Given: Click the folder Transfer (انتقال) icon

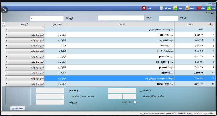Looking at the screenshot, I should (175, 8).
